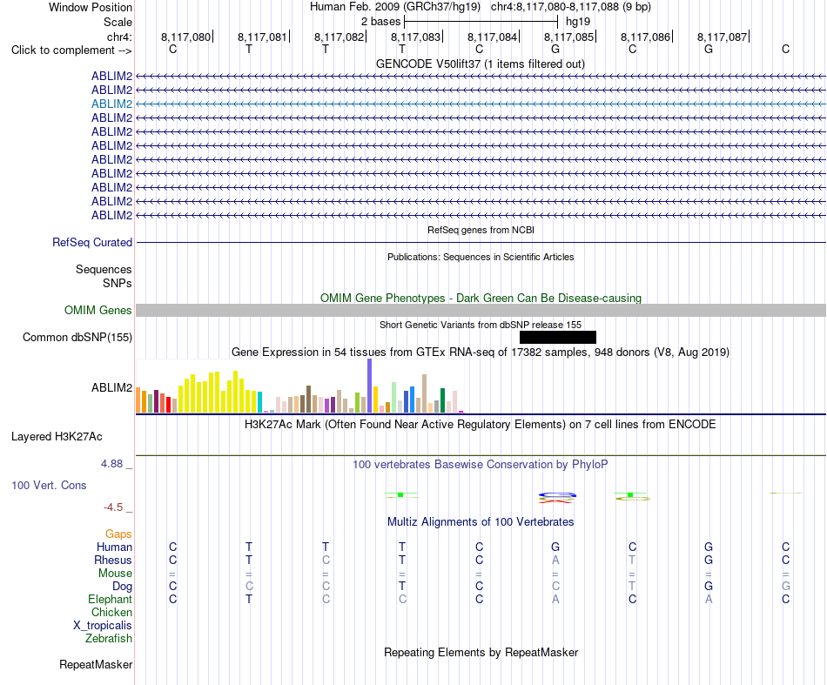Click the Window Position label

(x=91, y=7)
